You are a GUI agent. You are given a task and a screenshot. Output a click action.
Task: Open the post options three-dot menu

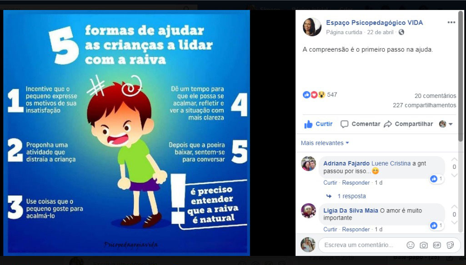click(451, 23)
